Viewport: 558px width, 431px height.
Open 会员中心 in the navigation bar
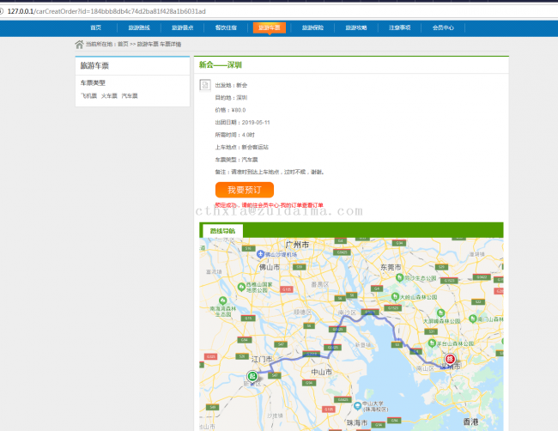coord(443,27)
